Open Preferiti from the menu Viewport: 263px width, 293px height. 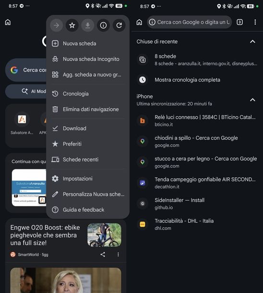point(88,144)
